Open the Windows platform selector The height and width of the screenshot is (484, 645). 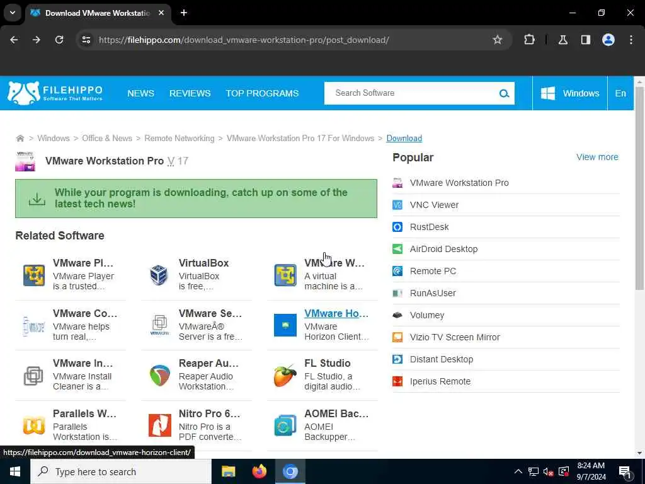coord(569,93)
